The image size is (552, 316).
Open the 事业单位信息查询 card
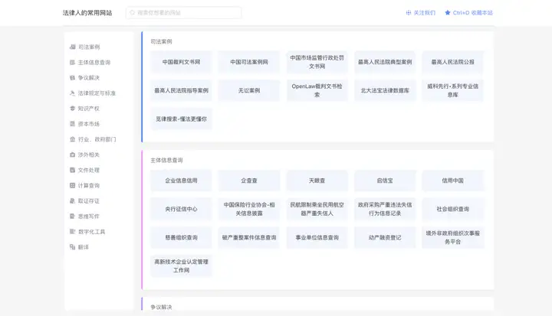tap(317, 238)
